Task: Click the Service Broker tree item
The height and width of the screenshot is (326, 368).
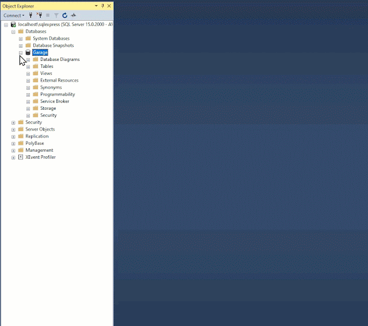Action: point(54,101)
